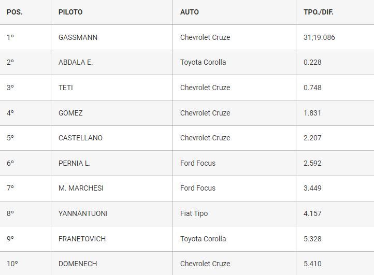The width and height of the screenshot is (374, 275).
Task: Select the 5.410 time difference cell
Action: tap(335, 263)
